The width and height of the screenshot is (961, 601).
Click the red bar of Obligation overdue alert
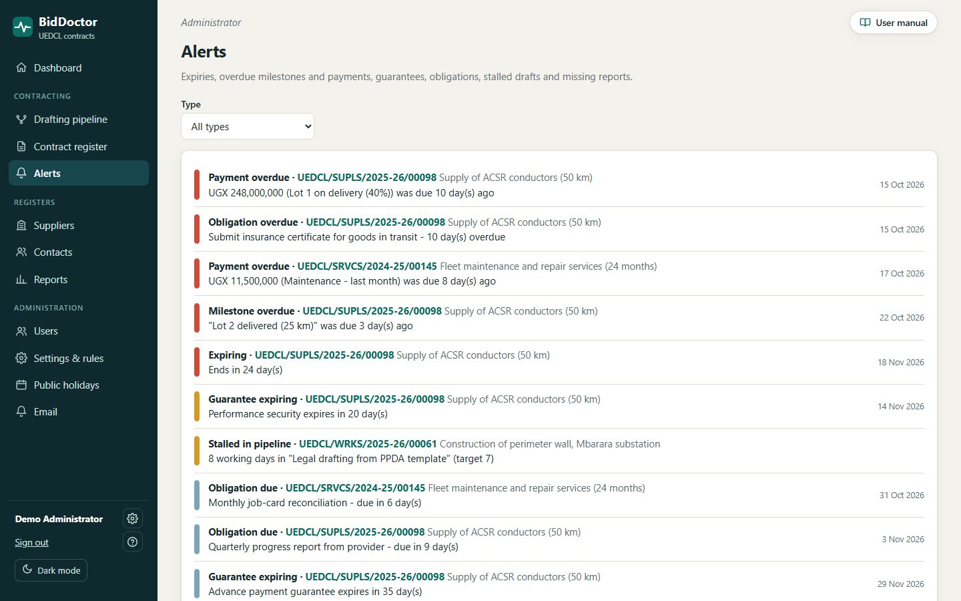click(x=197, y=229)
